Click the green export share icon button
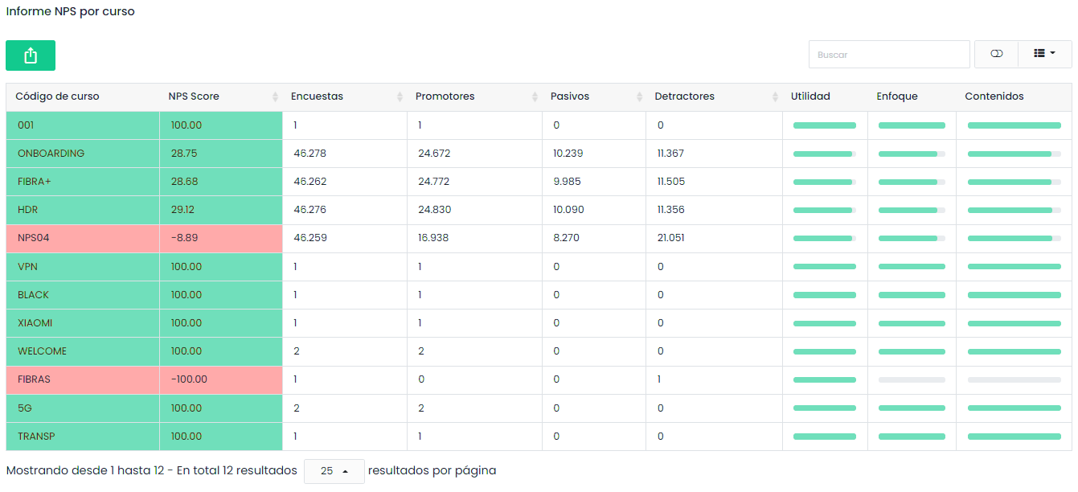The image size is (1078, 492). 31,55
